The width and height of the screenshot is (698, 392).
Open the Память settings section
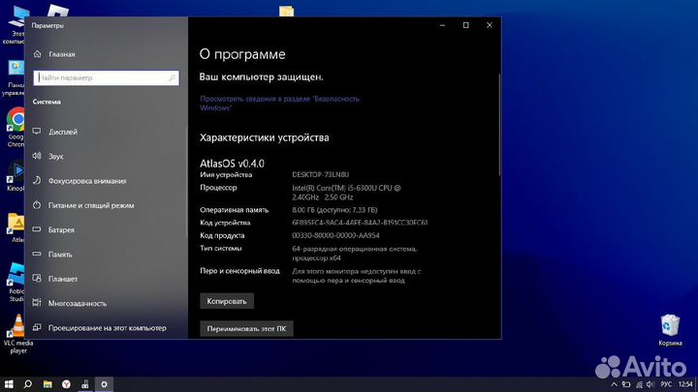pos(60,255)
